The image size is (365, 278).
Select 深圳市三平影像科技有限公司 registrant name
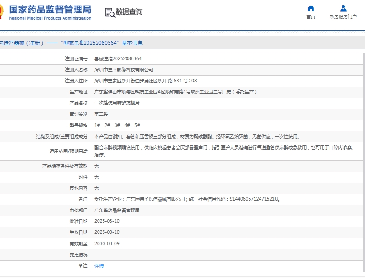(x=124, y=70)
